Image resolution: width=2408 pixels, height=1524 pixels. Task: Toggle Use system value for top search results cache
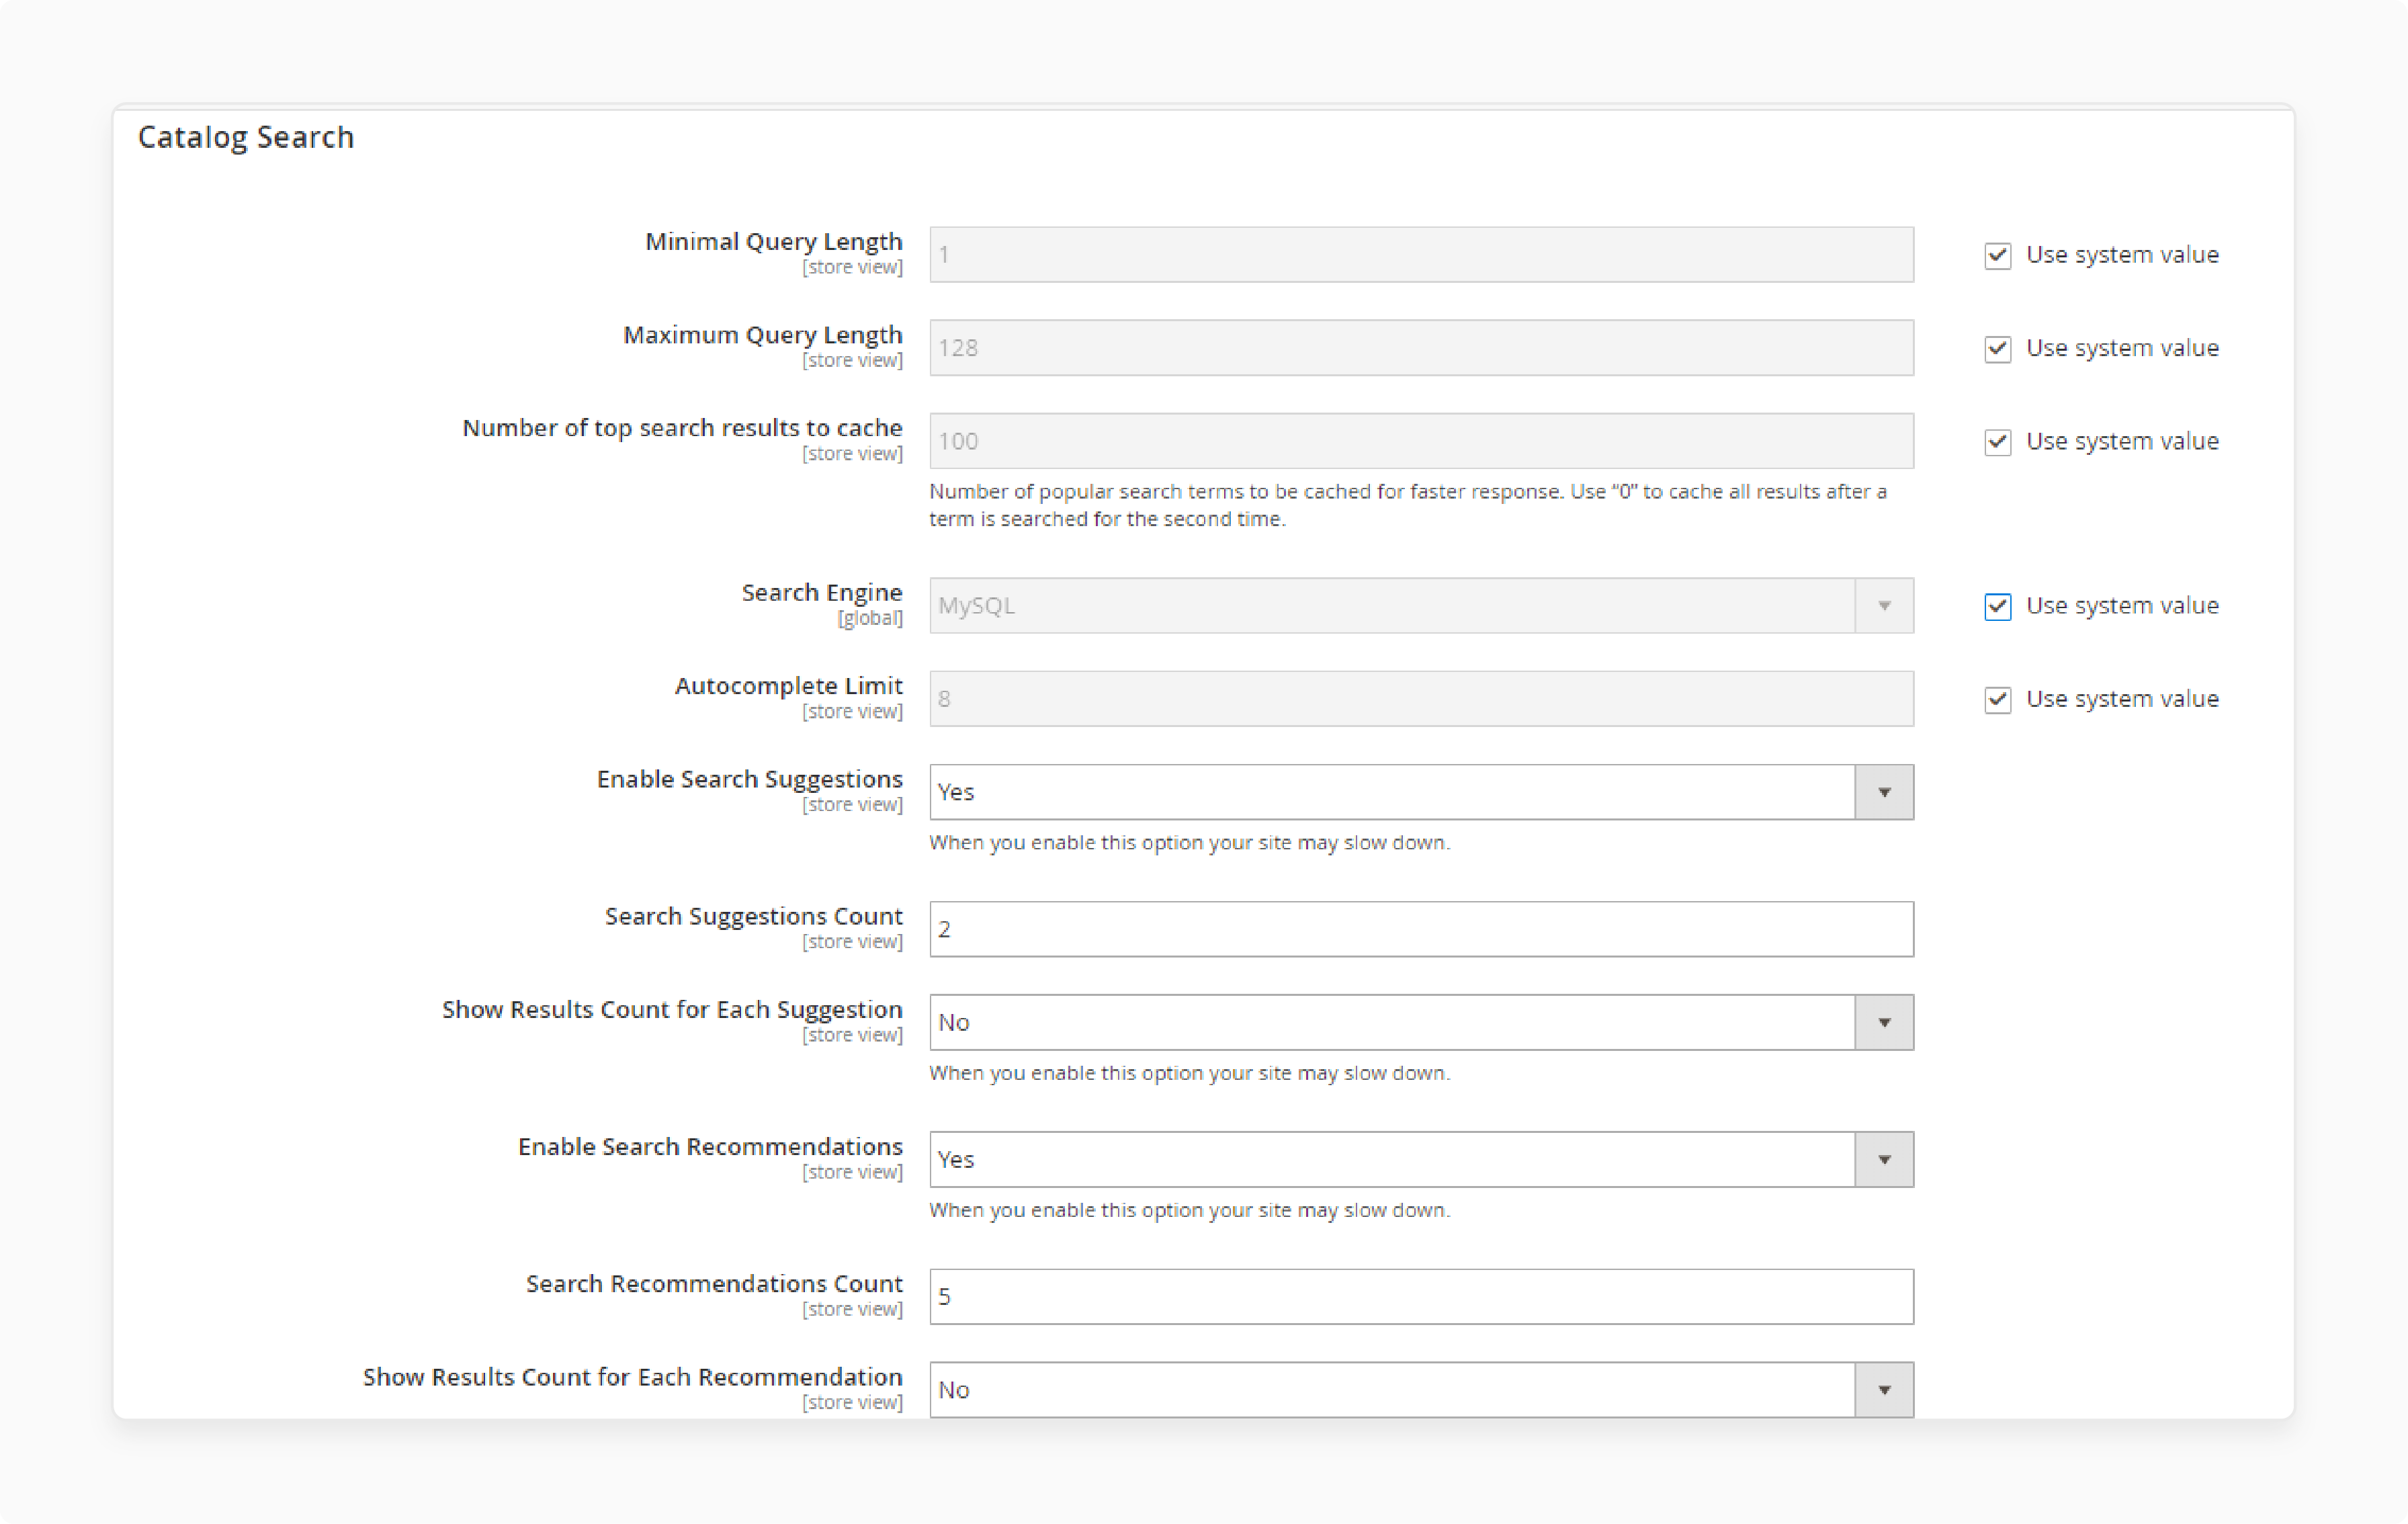pyautogui.click(x=1997, y=441)
